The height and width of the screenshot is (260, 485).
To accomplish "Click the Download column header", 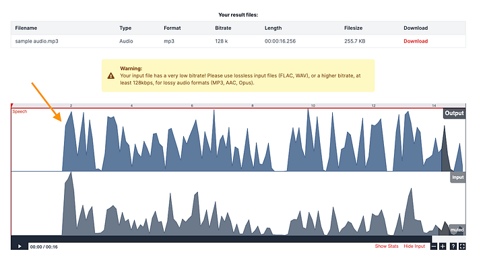I will tap(416, 28).
